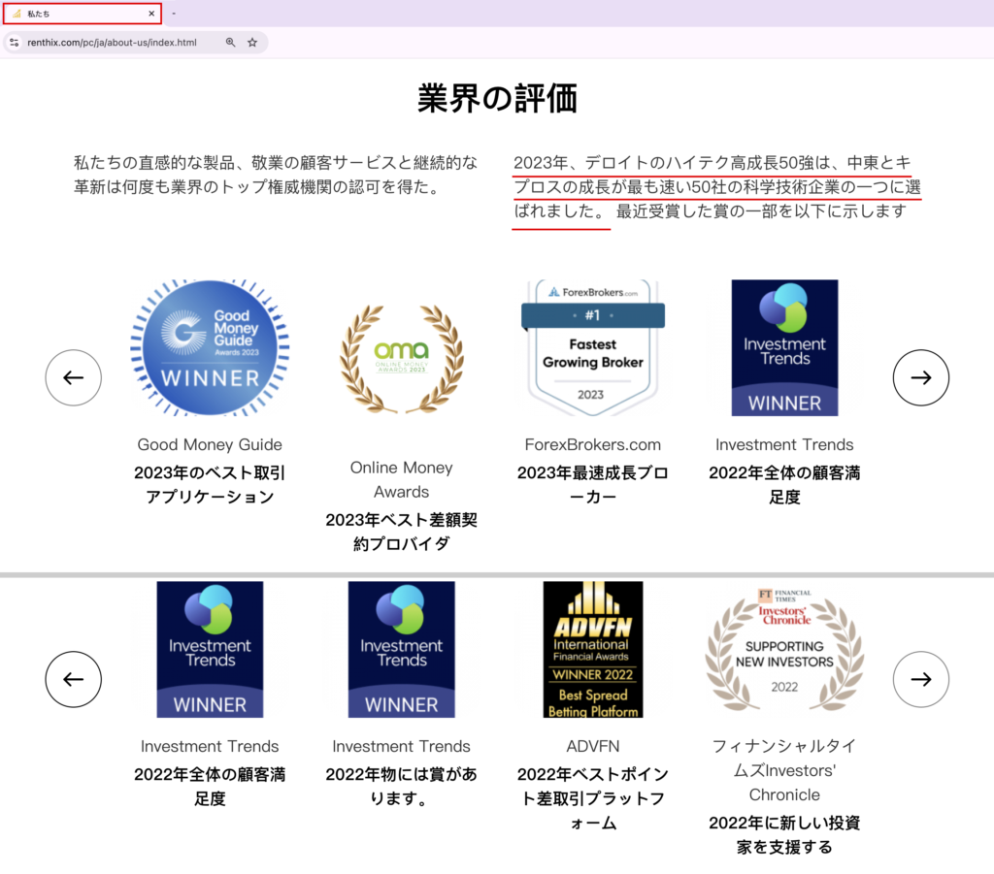Click the upper carousel right arrow button

pos(920,377)
